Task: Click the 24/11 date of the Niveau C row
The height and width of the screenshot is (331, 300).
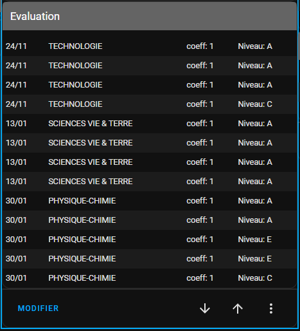Action: [16, 104]
